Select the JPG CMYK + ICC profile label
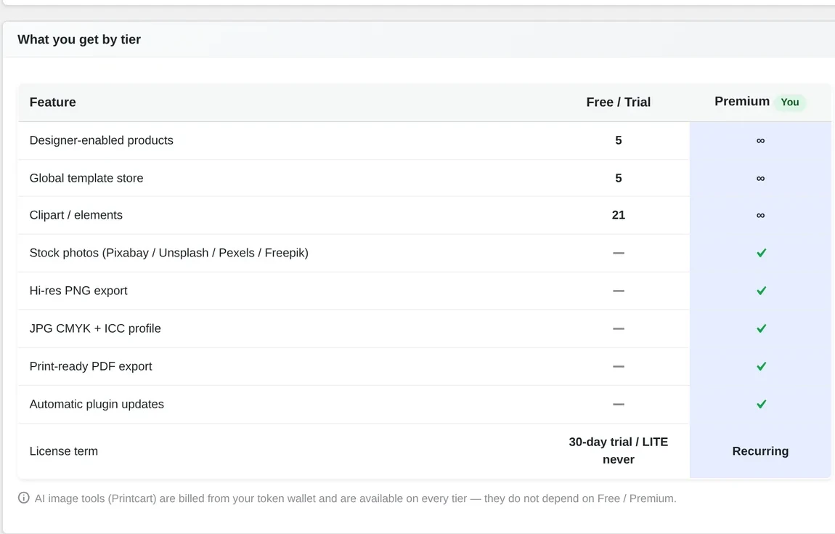The height and width of the screenshot is (534, 835). click(95, 328)
